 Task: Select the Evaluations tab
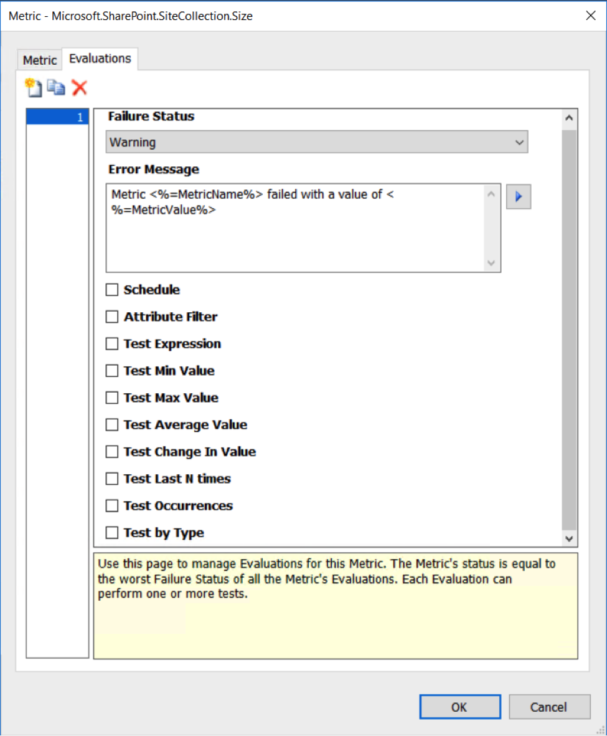point(100,59)
